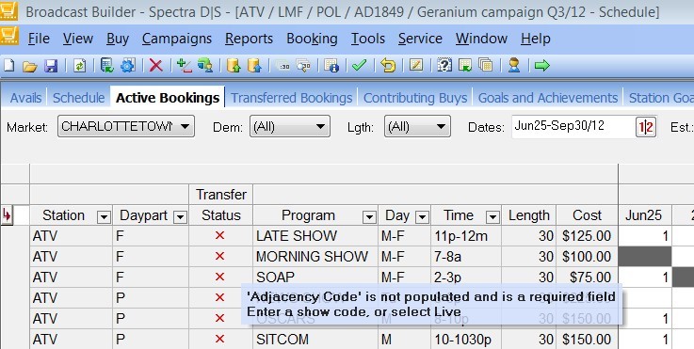Click transfer status X for MORNING SHOW
The height and width of the screenshot is (349, 694).
tap(220, 257)
